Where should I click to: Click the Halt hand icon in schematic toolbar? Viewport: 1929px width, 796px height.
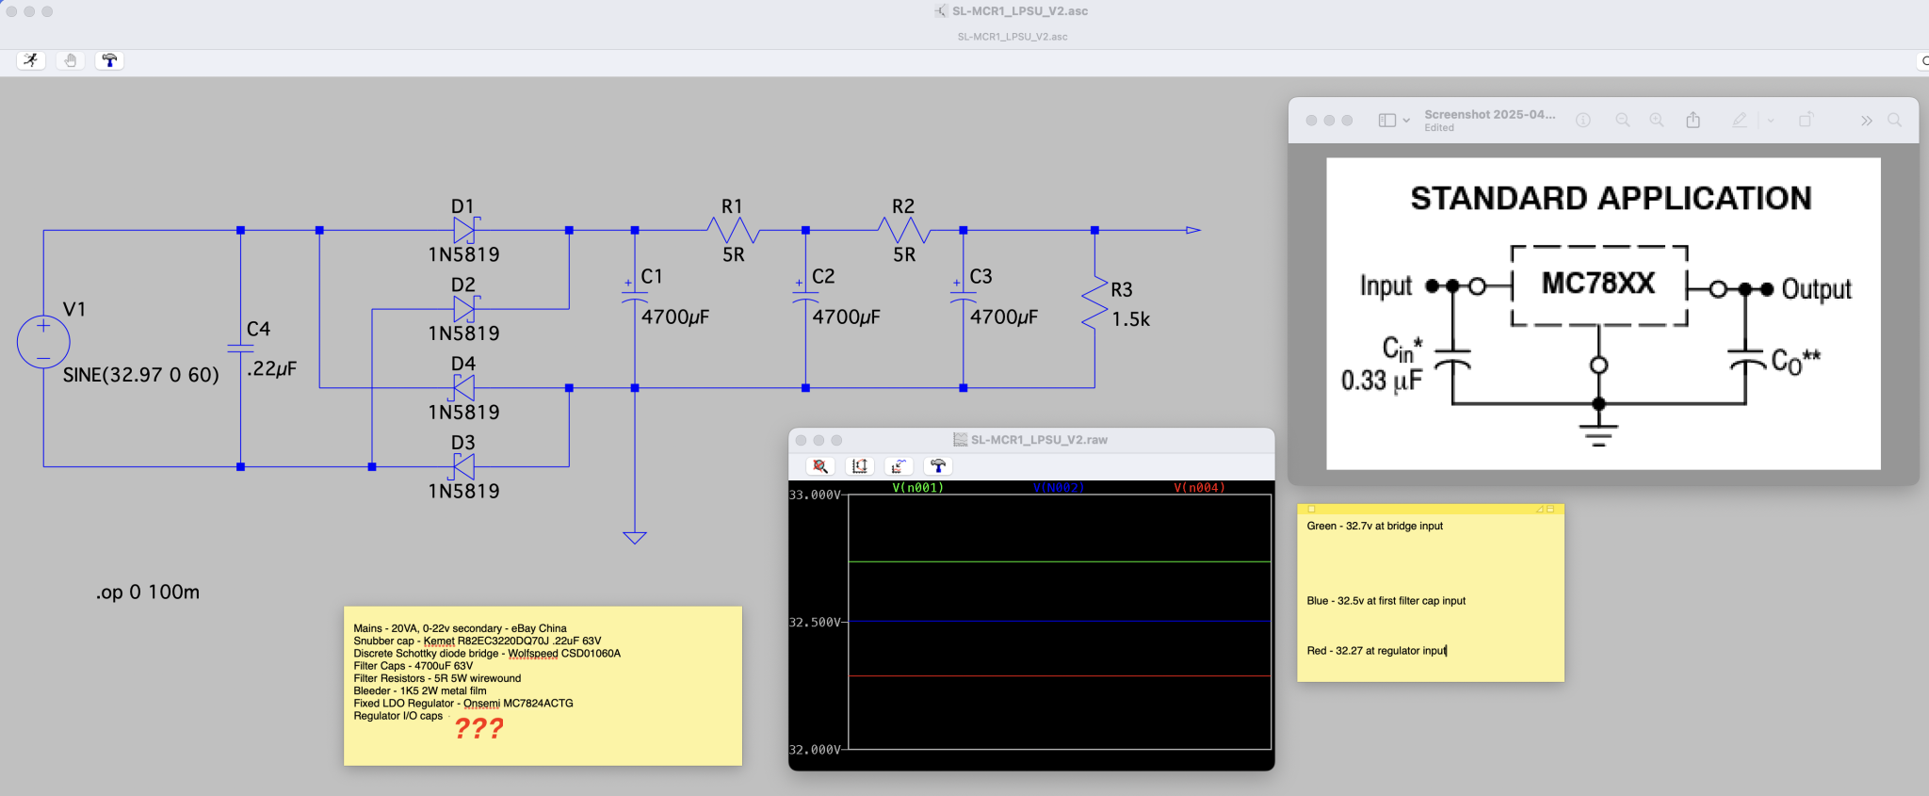(71, 60)
